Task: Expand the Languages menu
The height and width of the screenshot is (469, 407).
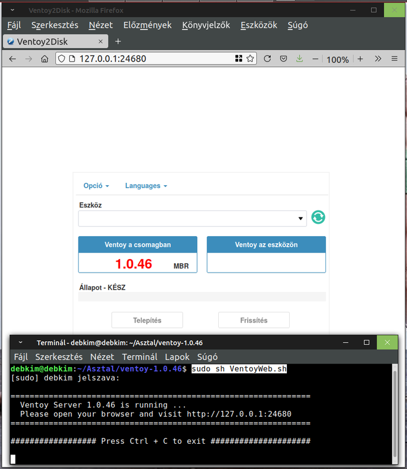Action: pyautogui.click(x=146, y=186)
